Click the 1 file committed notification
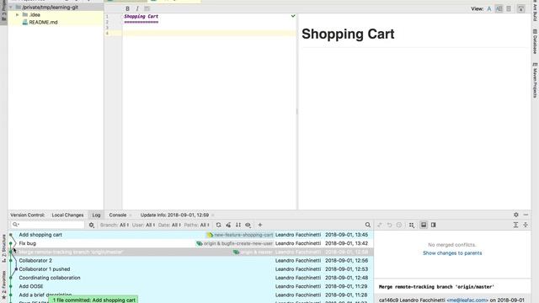 click(93, 300)
